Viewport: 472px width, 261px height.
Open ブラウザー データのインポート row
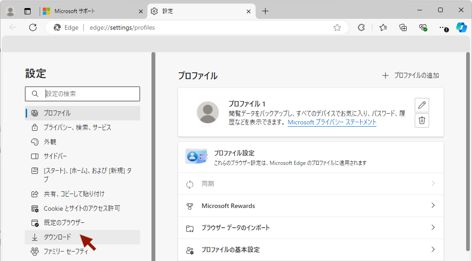pos(311,228)
